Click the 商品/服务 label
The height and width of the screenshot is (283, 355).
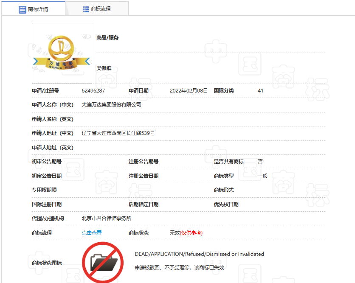click(107, 38)
